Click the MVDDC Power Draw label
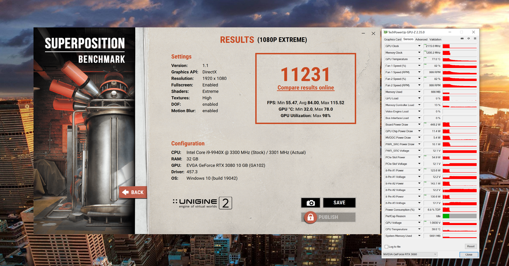This screenshot has width=509, height=266. tap(398, 138)
